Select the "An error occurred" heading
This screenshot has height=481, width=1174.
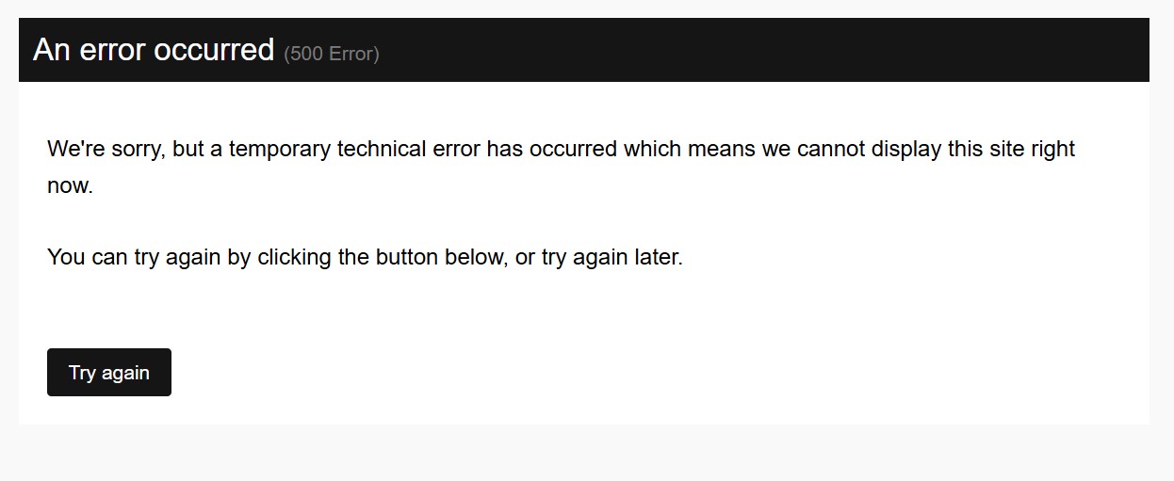[154, 50]
